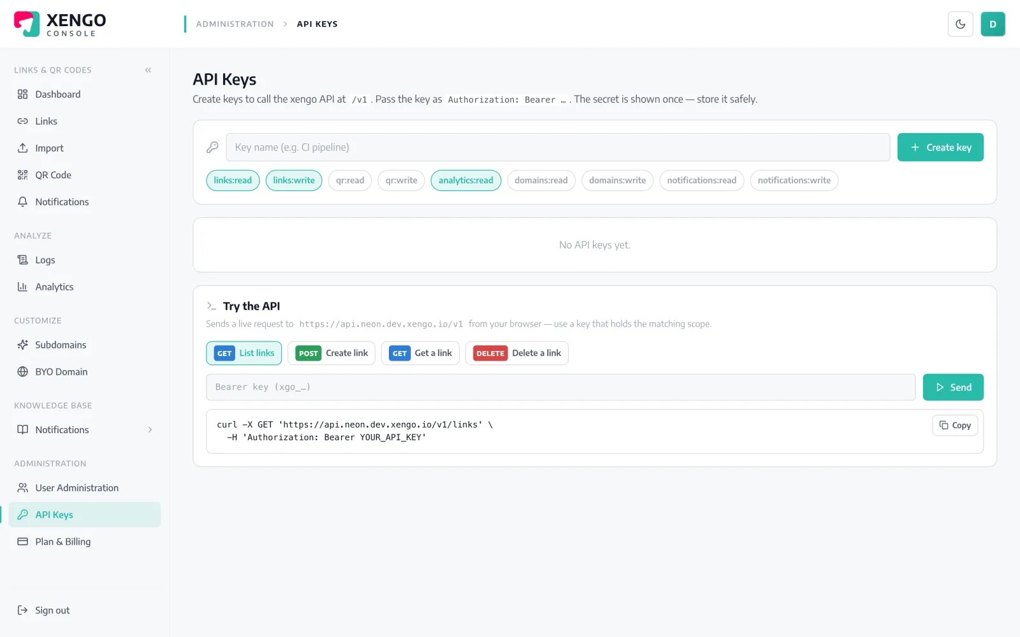Viewport: 1020px width, 637px height.
Task: Click the API KEYS breadcrumb text
Action: (317, 24)
